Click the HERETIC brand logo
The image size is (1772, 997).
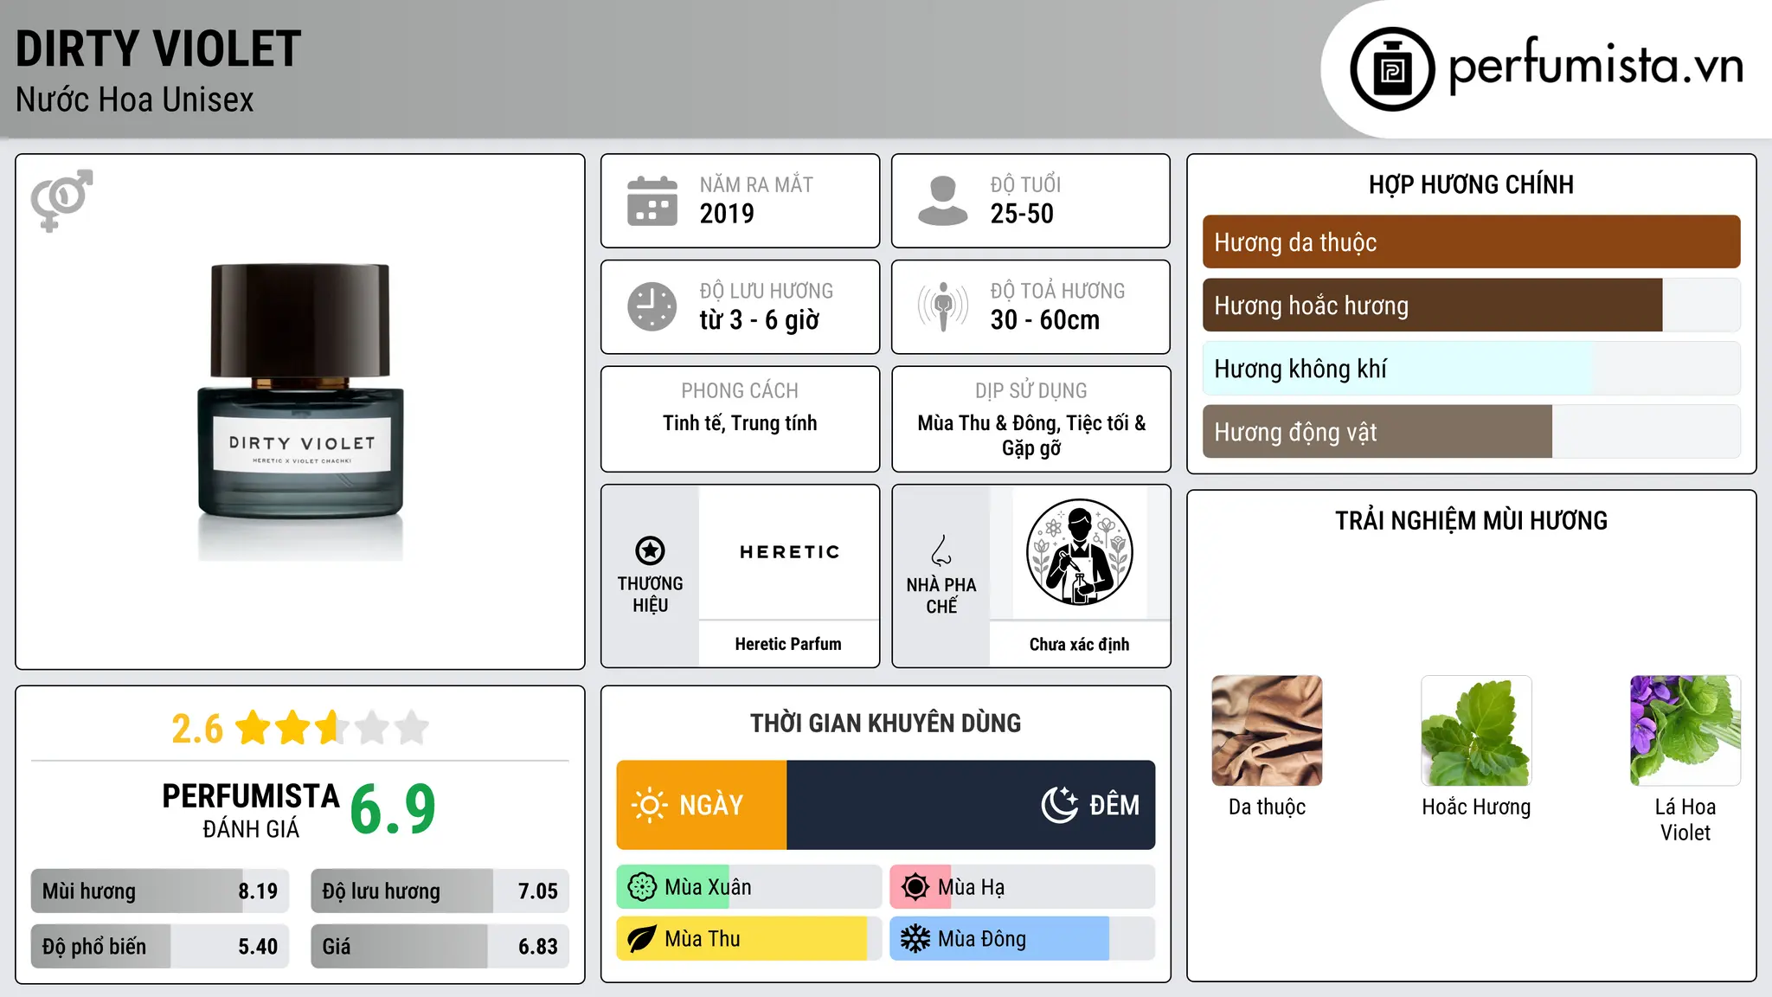tap(790, 552)
